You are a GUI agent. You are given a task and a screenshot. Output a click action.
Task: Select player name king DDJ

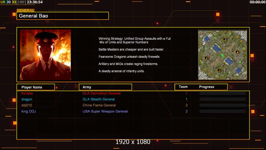tap(28, 111)
